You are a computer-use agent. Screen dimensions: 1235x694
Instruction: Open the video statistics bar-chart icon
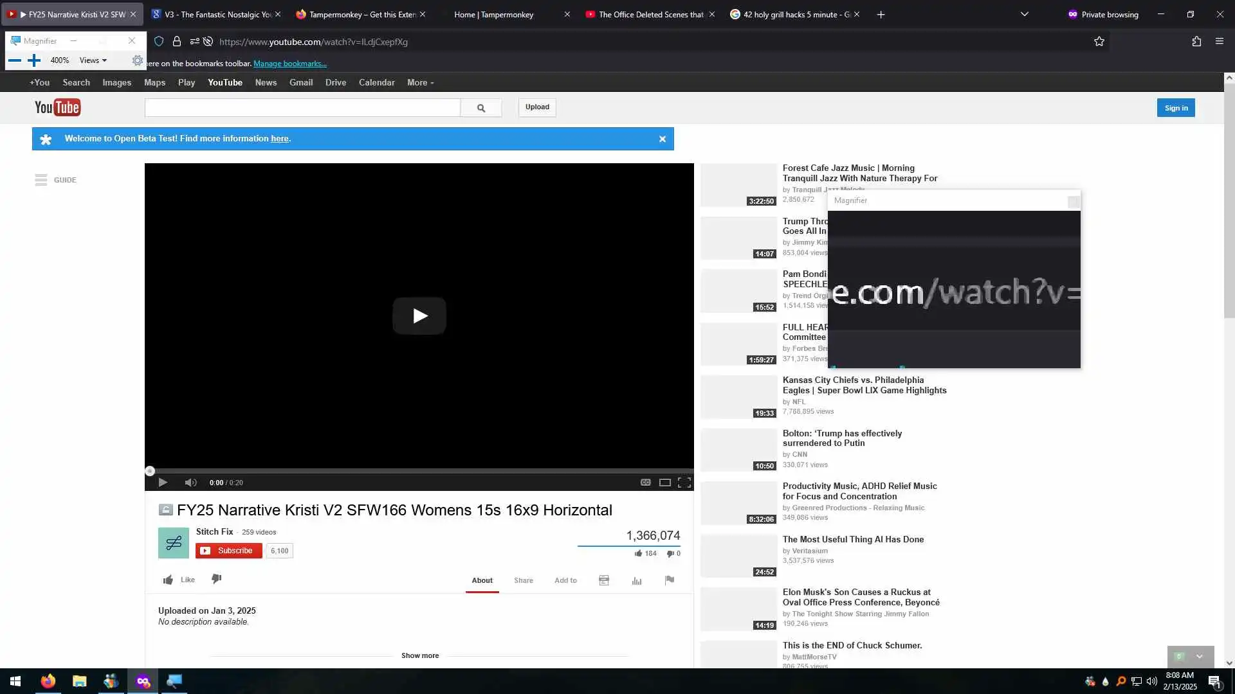click(x=637, y=581)
